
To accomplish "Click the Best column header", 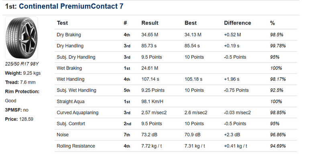I will (191, 23).
